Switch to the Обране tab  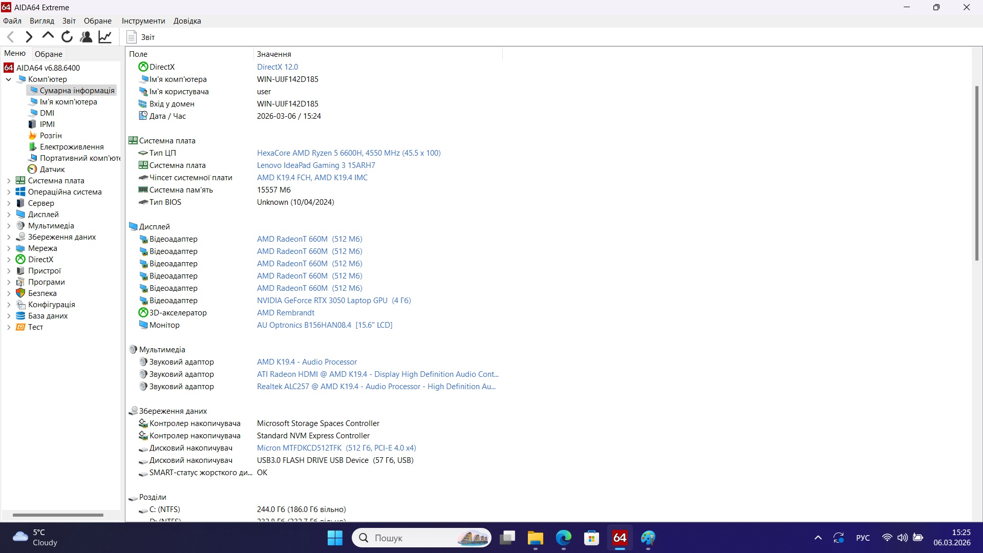pos(48,53)
